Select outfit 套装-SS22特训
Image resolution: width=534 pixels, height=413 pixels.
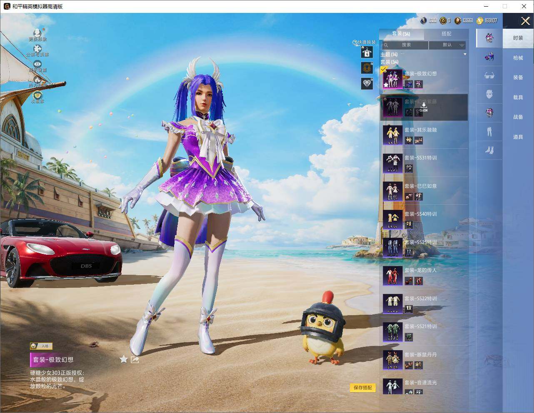(x=424, y=304)
